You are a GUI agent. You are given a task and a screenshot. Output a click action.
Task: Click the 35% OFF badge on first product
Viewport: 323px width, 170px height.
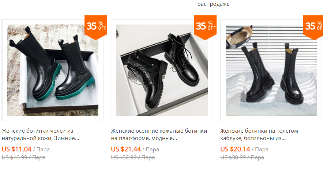[x=96, y=27]
